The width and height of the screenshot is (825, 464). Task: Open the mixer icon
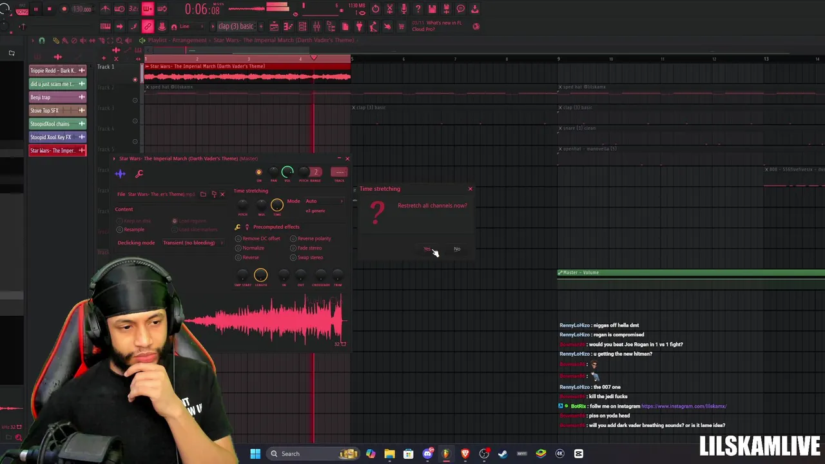point(316,26)
